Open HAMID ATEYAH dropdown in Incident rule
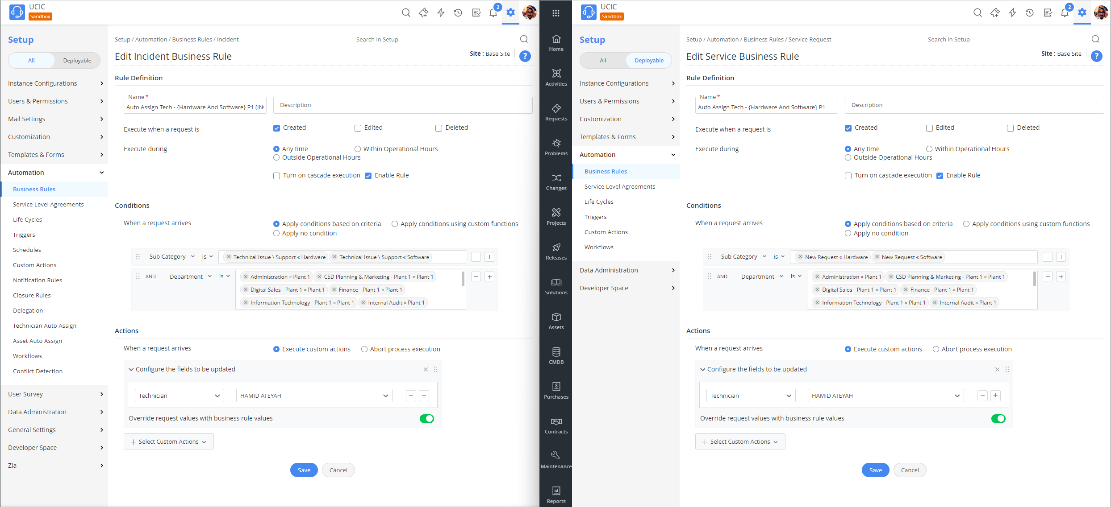The width and height of the screenshot is (1111, 507). pyautogui.click(x=314, y=396)
